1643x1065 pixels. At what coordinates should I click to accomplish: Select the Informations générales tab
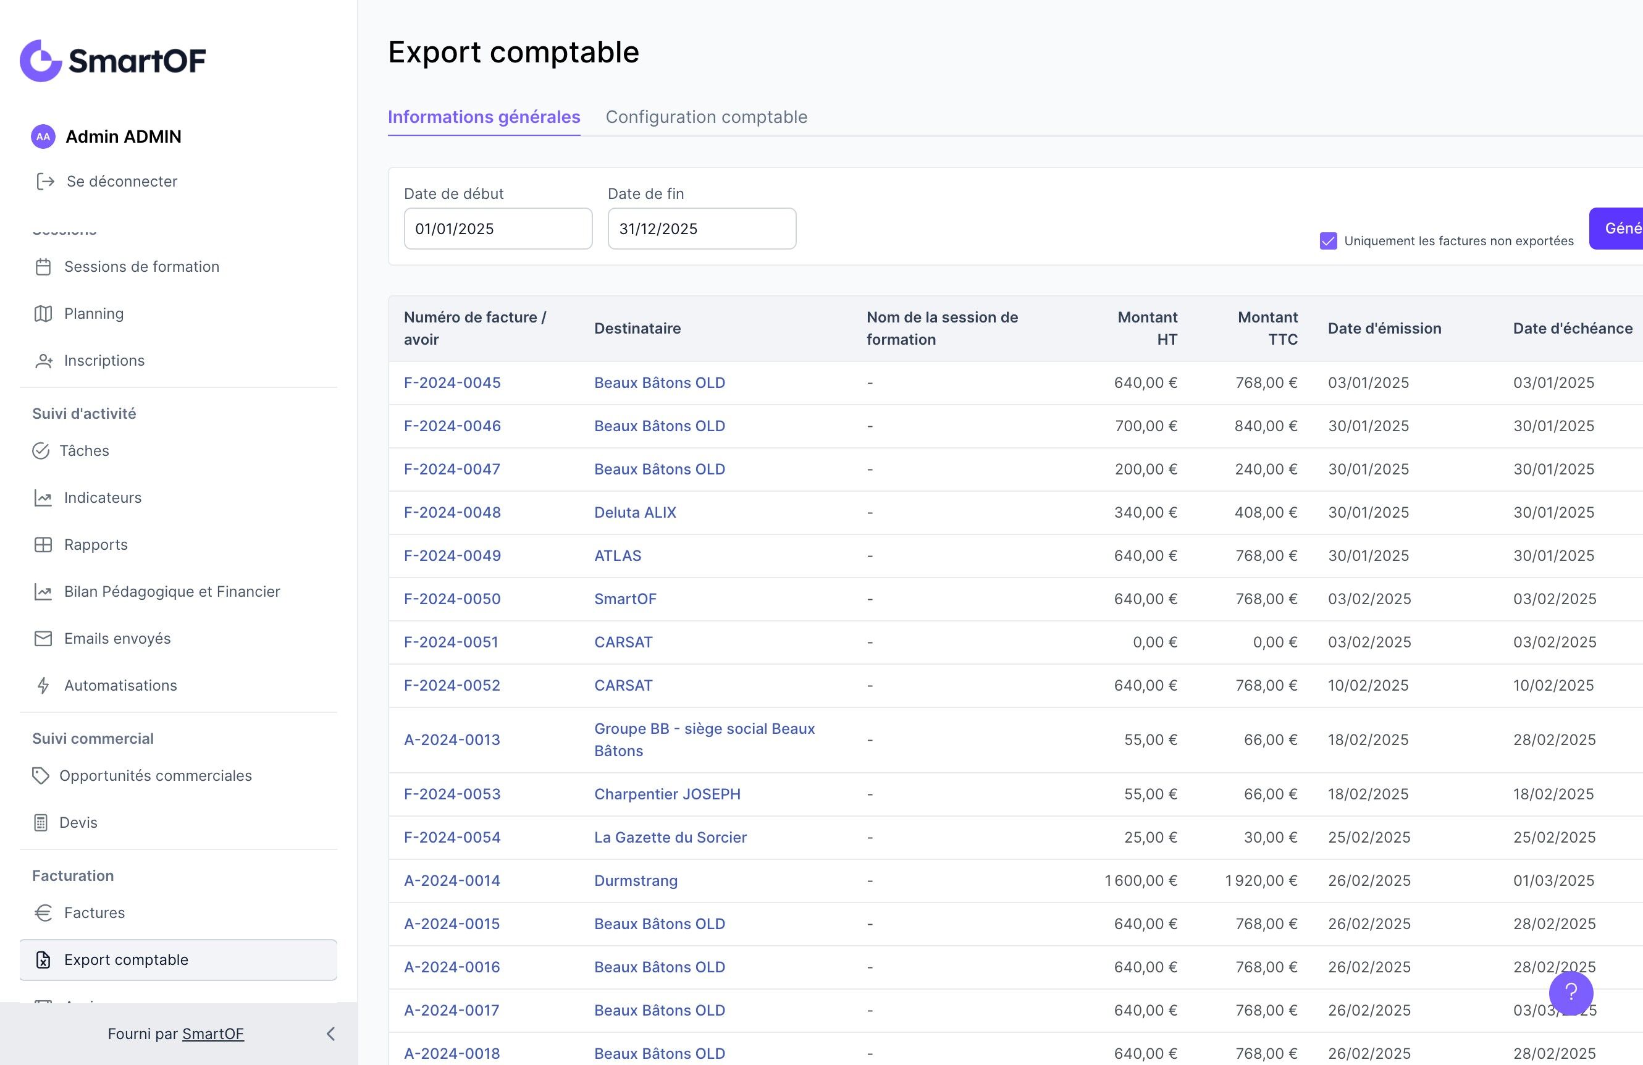point(483,117)
